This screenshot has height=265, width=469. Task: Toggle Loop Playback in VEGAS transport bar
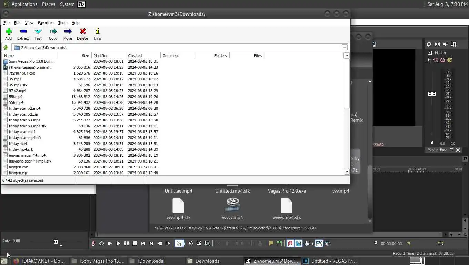coord(102,243)
